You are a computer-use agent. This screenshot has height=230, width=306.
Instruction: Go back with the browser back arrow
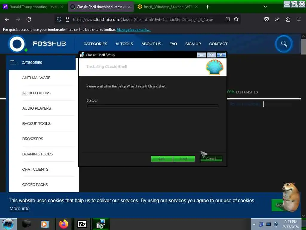click(x=7, y=19)
